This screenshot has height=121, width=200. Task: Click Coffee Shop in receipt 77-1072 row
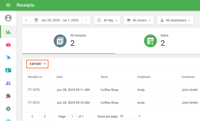pos(109,103)
